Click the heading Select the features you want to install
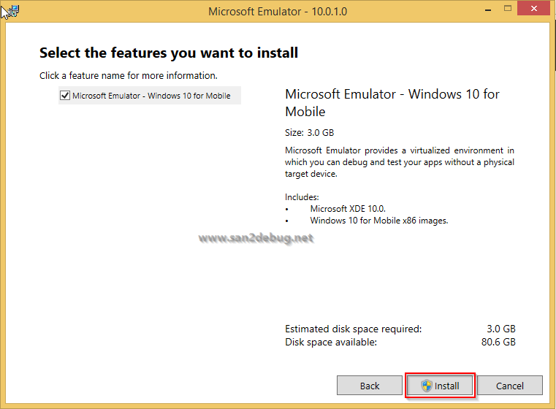 (x=169, y=53)
